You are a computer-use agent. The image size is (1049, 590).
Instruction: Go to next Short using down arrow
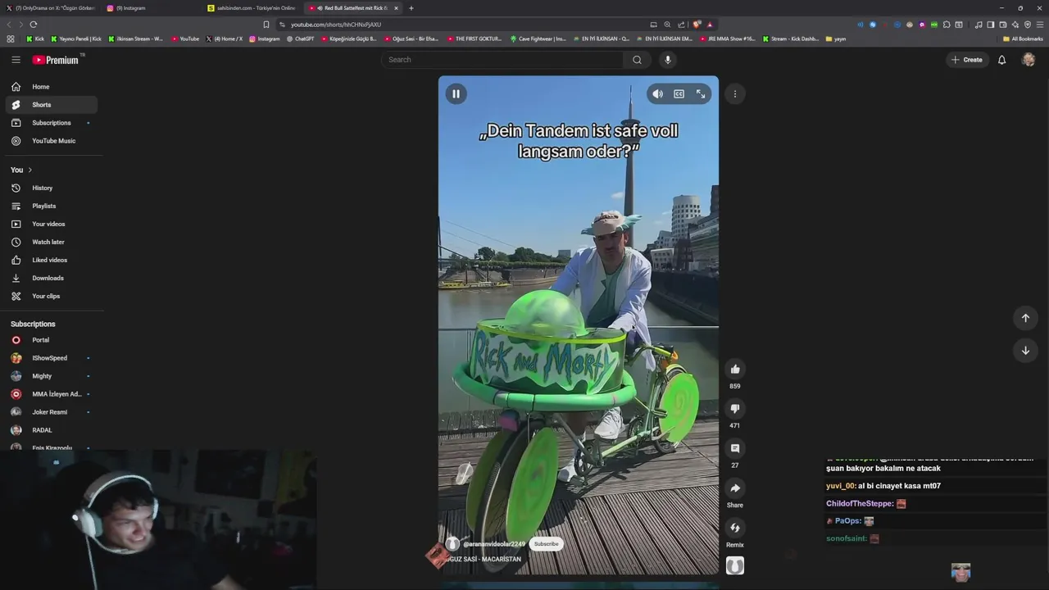pyautogui.click(x=1025, y=351)
